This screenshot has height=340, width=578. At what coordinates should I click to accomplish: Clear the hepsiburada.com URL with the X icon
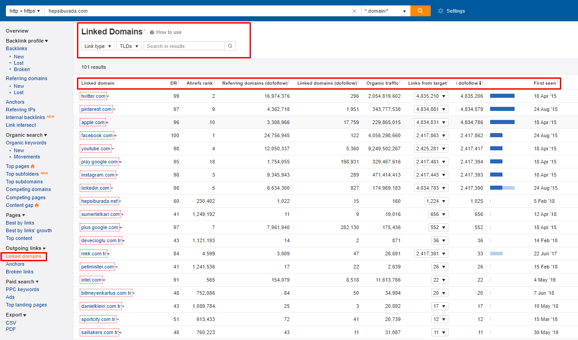point(354,11)
